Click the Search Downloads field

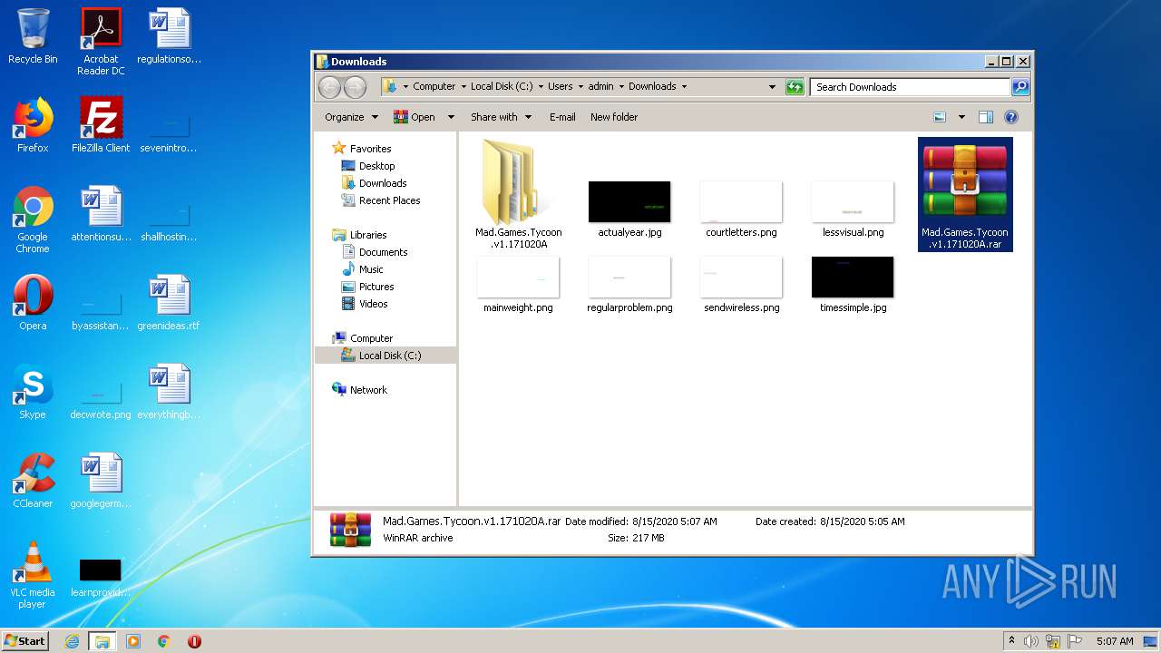point(910,87)
